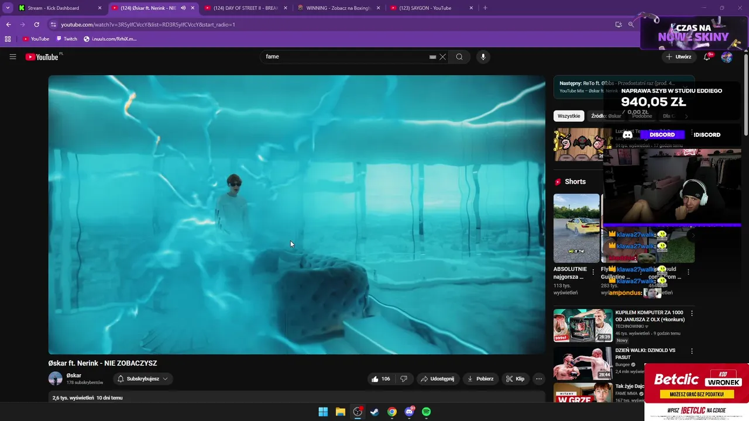
Task: Mute the playing tab via speaker icon
Action: pos(183,8)
